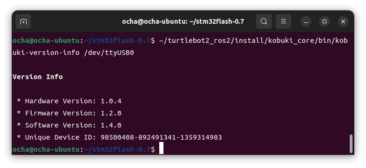The width and height of the screenshot is (366, 168).
Task: Click blue ~/stm32flash-0.7 path in the bottom prompt
Action: pos(117,149)
